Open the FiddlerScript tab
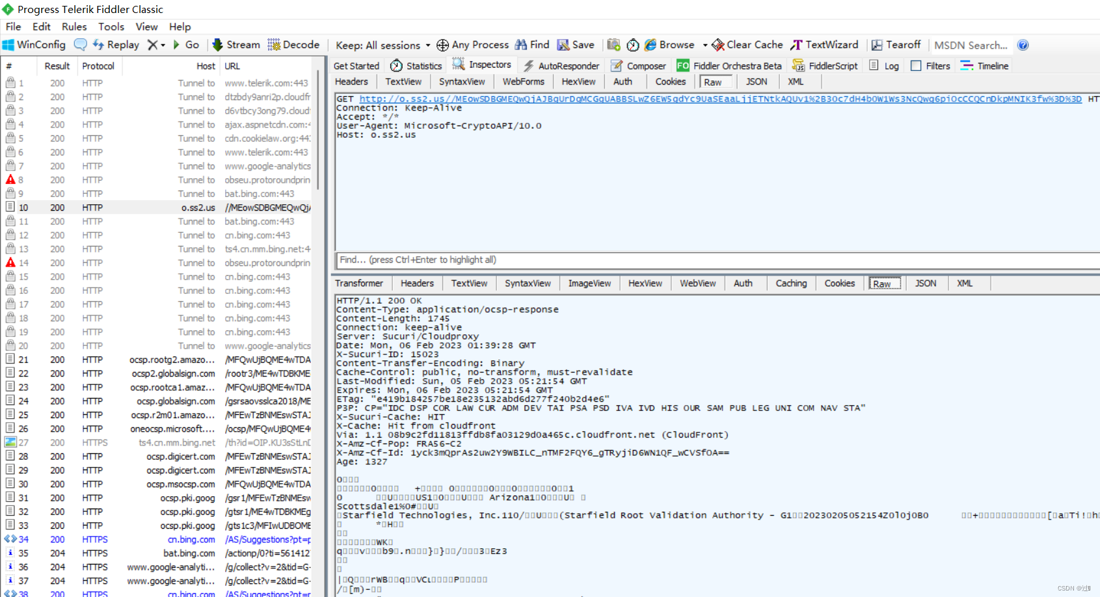The width and height of the screenshot is (1100, 597). tap(825, 66)
